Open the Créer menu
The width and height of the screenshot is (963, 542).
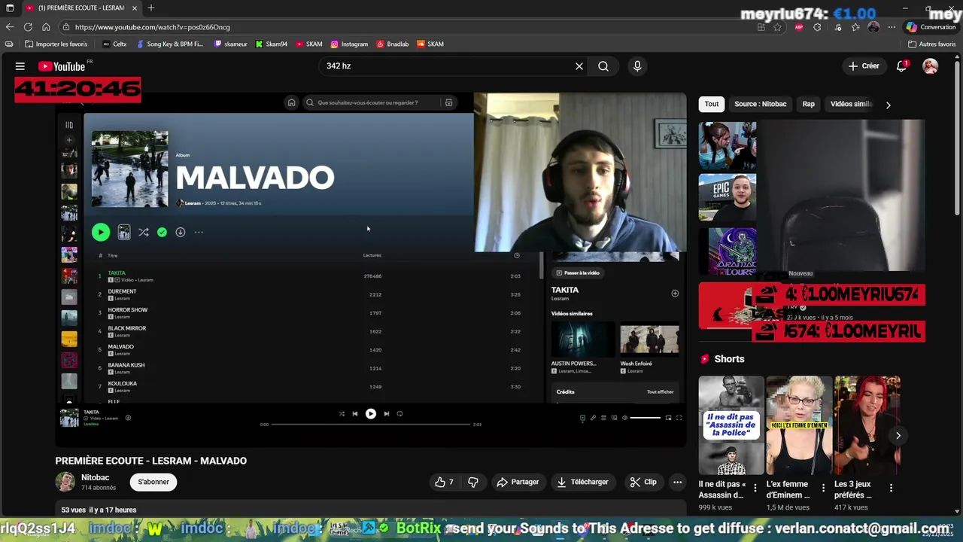[864, 66]
